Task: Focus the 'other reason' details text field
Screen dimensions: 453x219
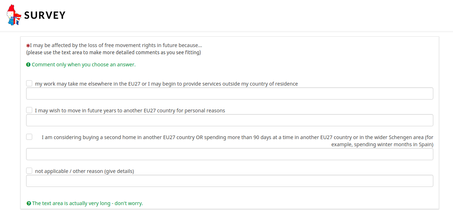Action: (229, 181)
